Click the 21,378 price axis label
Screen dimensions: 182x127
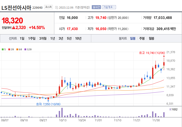(171, 52)
